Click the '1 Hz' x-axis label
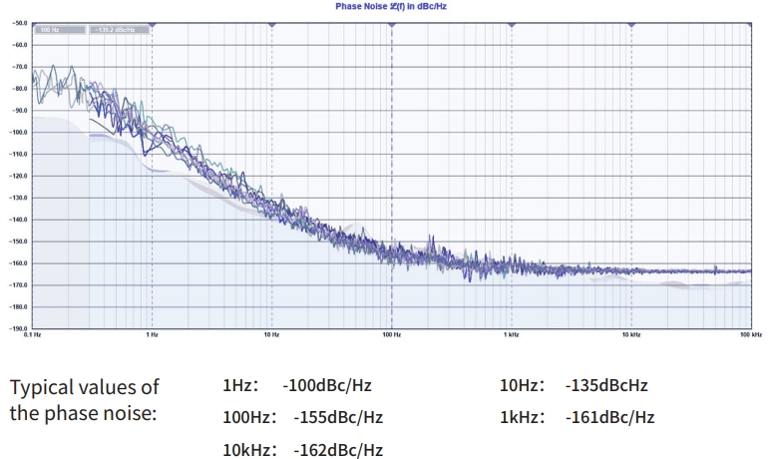 tap(152, 335)
